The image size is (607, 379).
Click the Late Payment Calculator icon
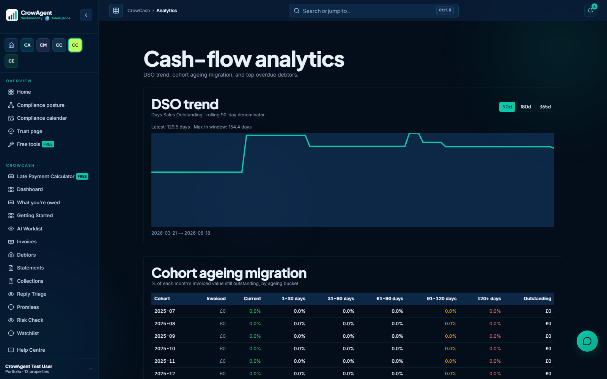pos(11,176)
